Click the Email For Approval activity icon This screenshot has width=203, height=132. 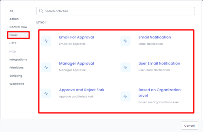[x=46, y=41]
